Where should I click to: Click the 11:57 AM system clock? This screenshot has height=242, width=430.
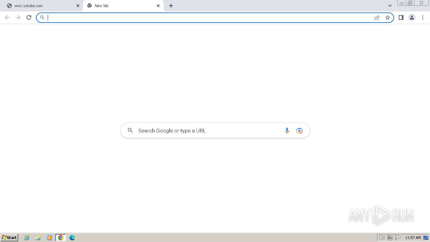(x=413, y=238)
